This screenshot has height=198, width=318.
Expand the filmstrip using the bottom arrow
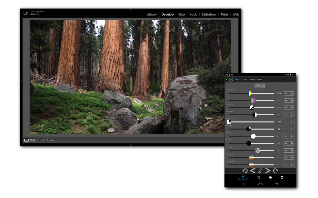[130, 145]
